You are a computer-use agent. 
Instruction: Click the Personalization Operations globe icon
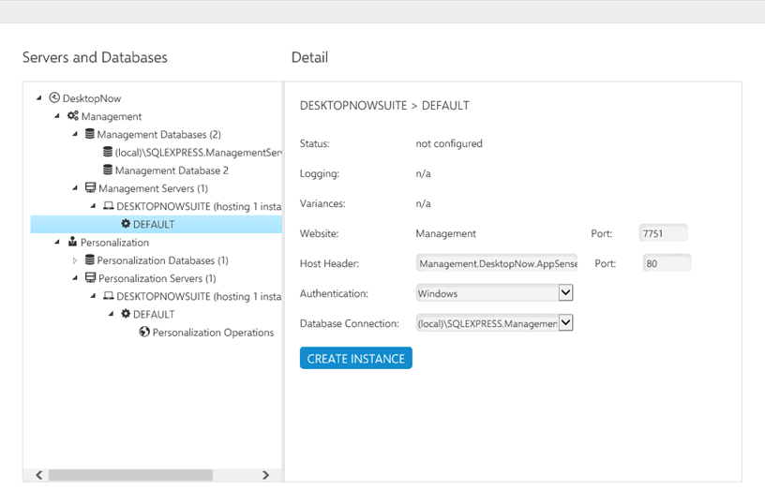coord(144,332)
